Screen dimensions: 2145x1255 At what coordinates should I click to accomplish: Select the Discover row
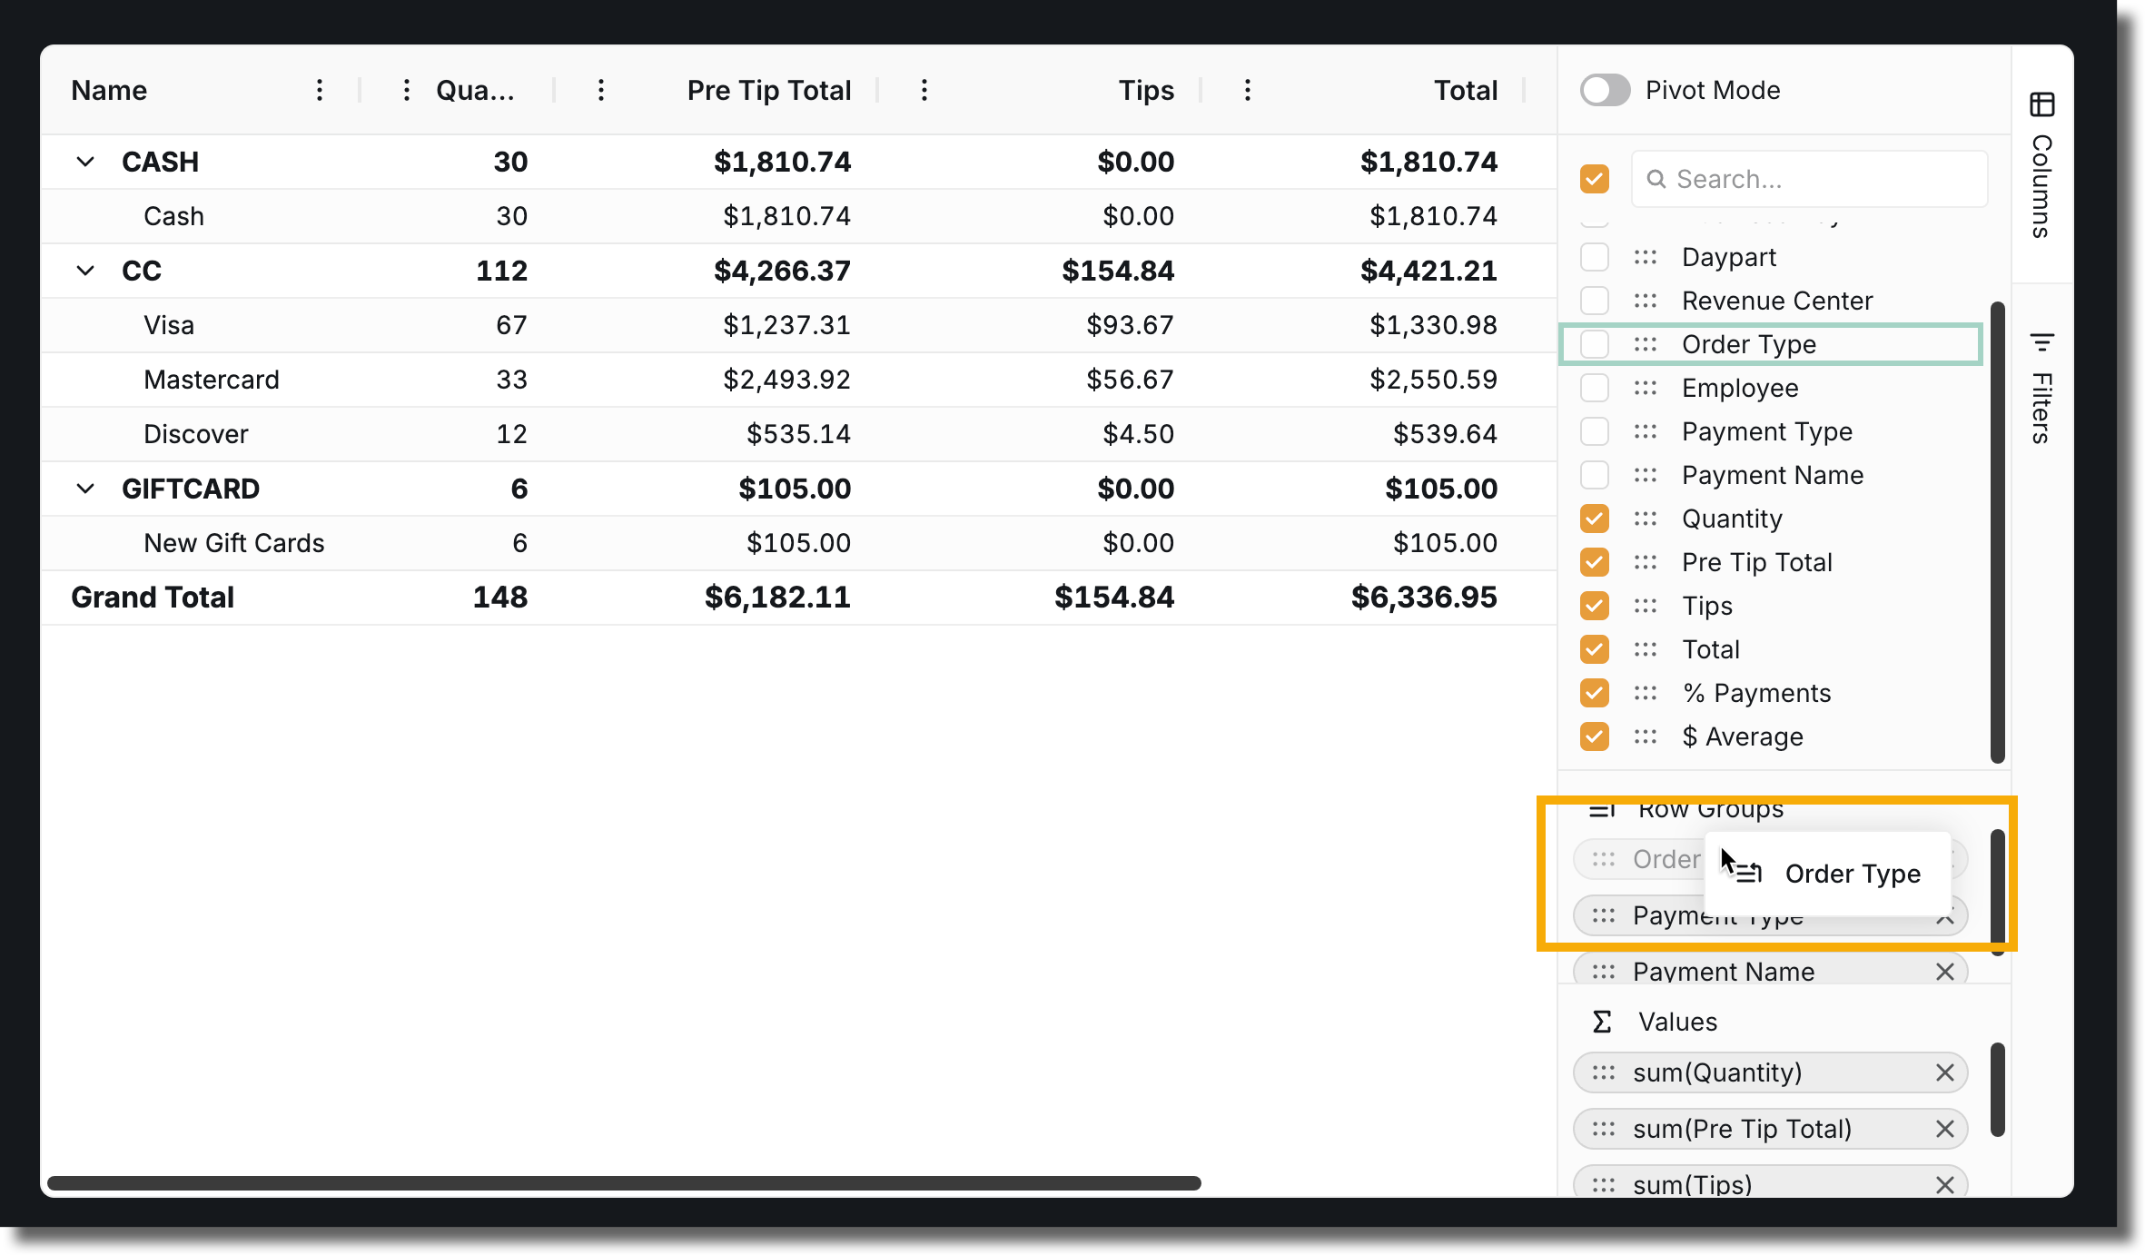pos(798,434)
